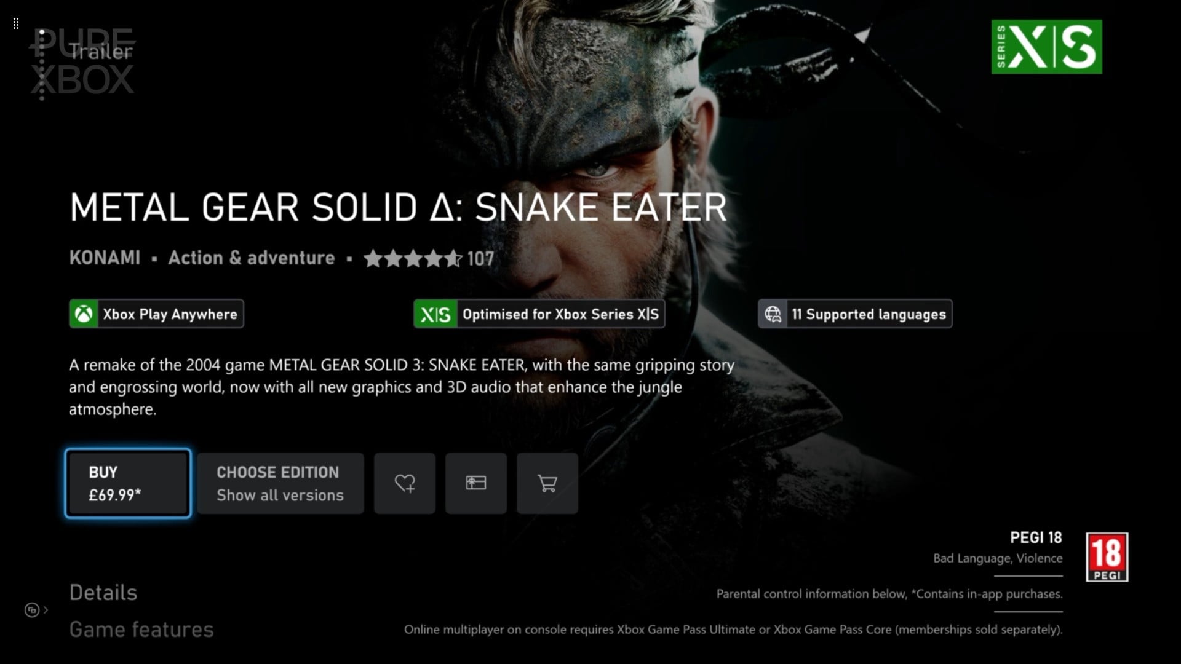Open the KONAMI publisher link
The width and height of the screenshot is (1181, 664).
tap(105, 258)
